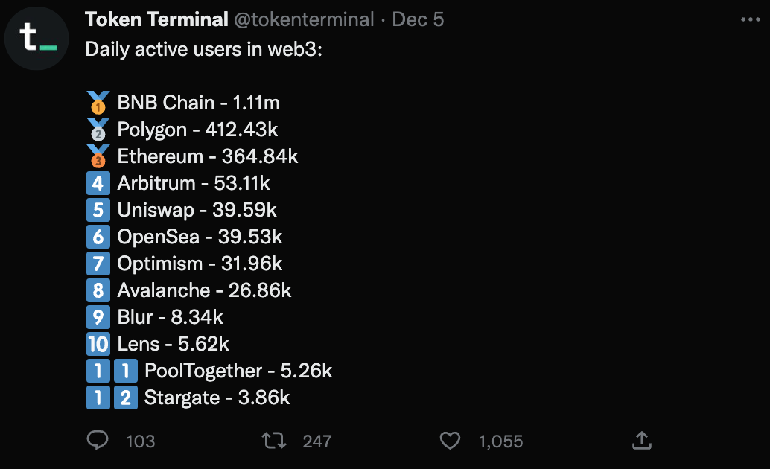Click the like count 1,055
770x469 pixels.
click(500, 441)
